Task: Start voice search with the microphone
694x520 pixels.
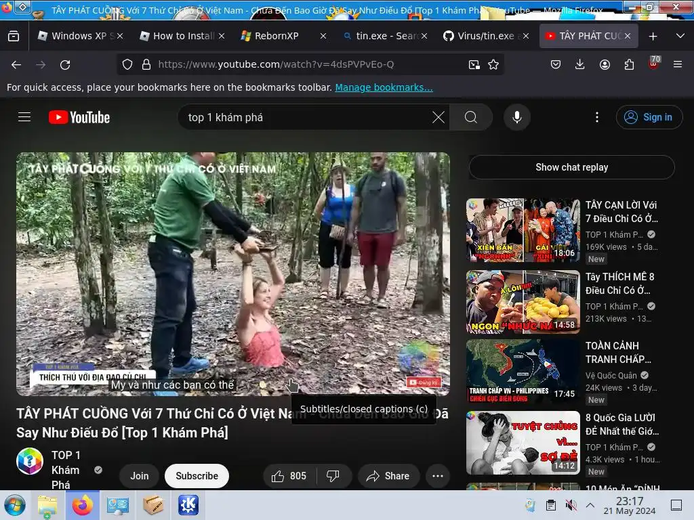Action: (517, 117)
